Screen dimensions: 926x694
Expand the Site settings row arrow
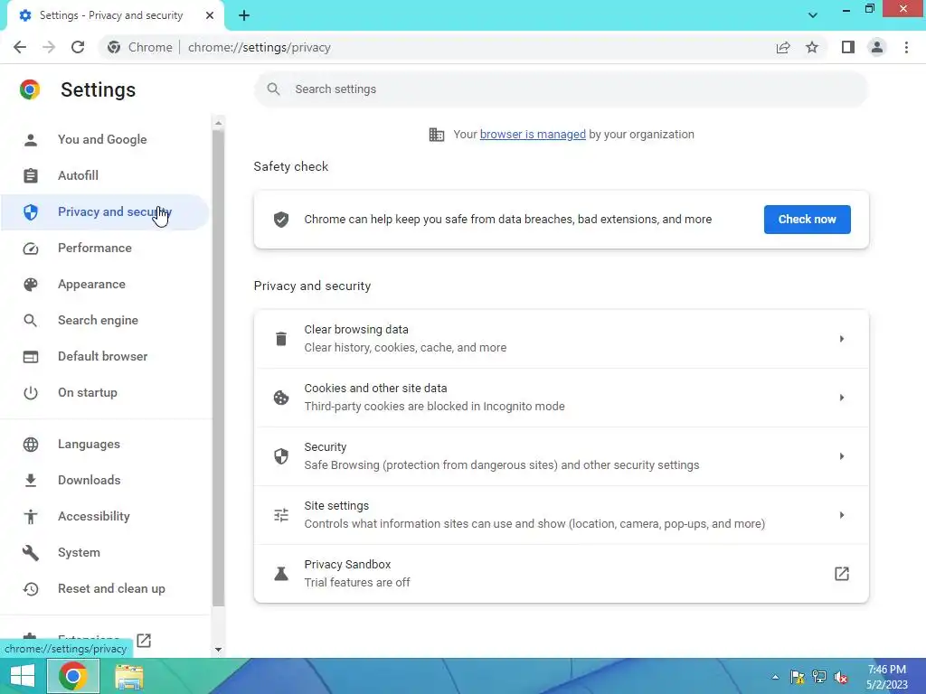(x=842, y=515)
